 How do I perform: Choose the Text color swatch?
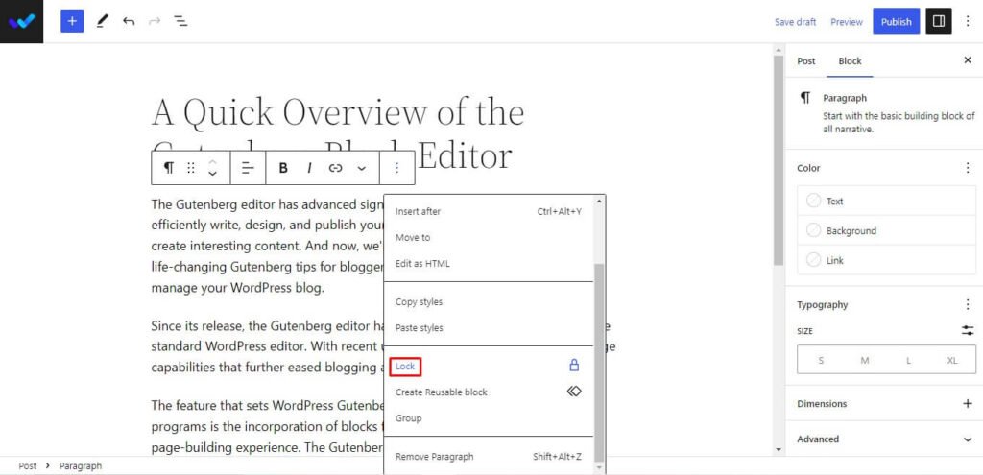pyautogui.click(x=814, y=202)
